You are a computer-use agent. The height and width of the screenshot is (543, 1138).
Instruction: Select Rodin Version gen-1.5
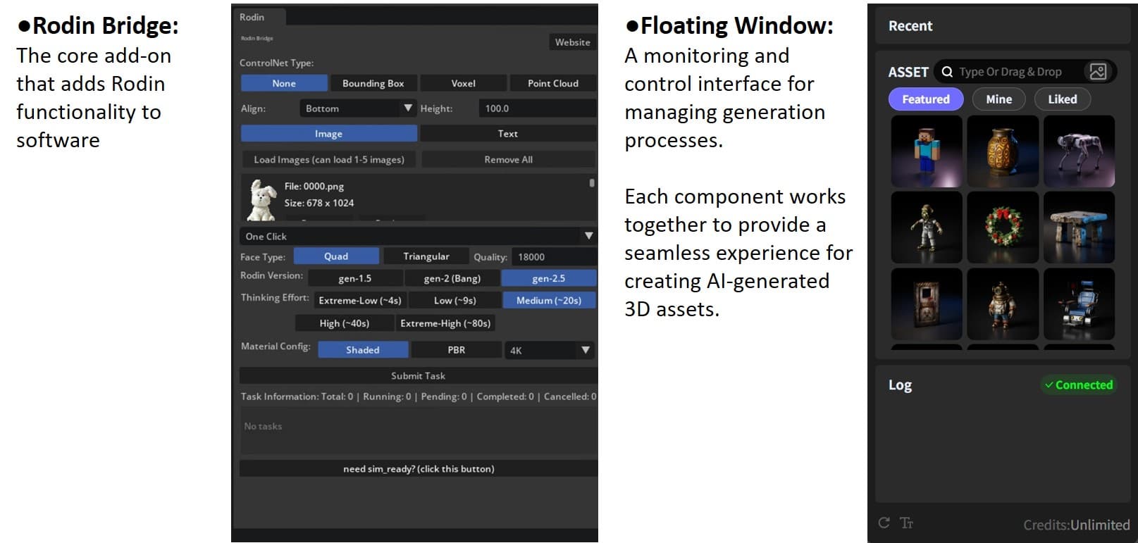click(x=355, y=278)
